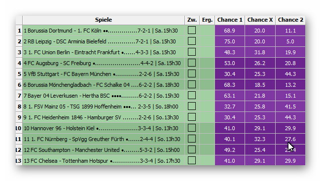The image size is (321, 181).
Task: Click the Chance X column header
Action: pyautogui.click(x=260, y=20)
